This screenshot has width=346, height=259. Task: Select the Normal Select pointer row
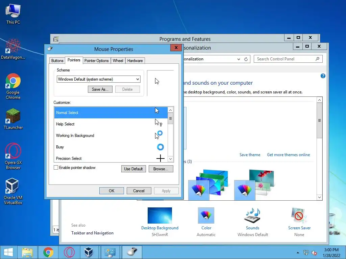click(111, 113)
